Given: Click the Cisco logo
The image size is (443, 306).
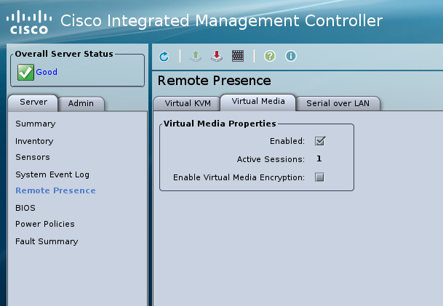Looking at the screenshot, I should click(x=29, y=23).
